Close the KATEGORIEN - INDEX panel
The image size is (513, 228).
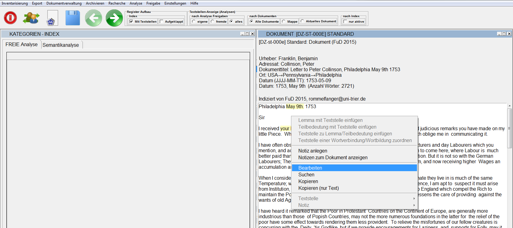(252, 34)
